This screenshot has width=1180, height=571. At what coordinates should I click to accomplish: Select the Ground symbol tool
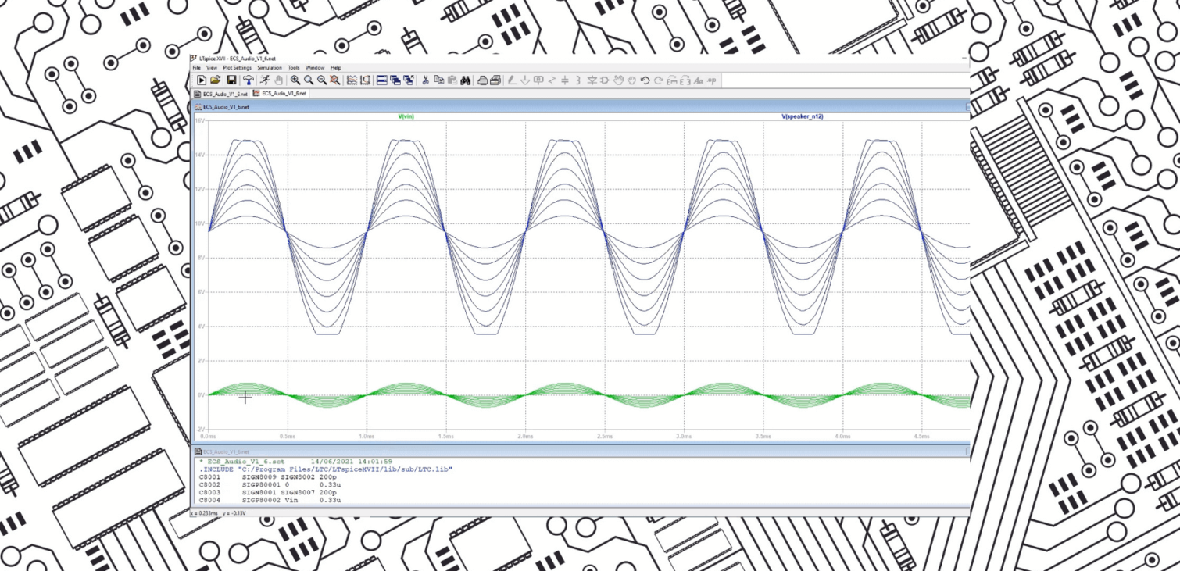(x=525, y=80)
